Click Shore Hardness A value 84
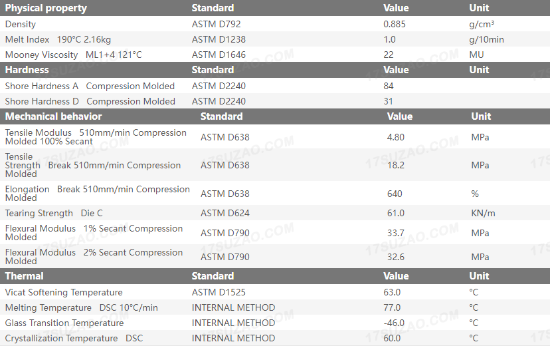The image size is (550, 346). click(389, 86)
